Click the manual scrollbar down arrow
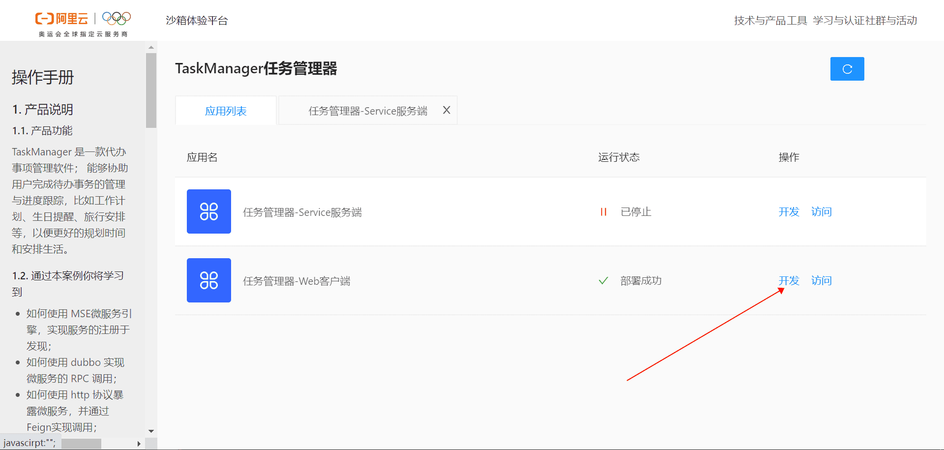 pos(151,431)
